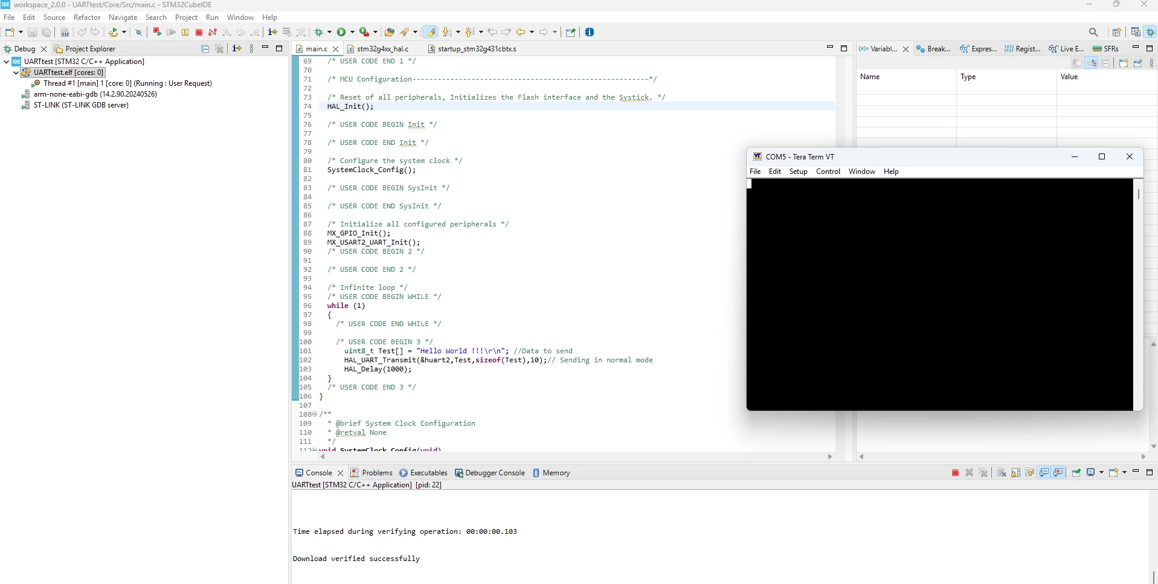The width and height of the screenshot is (1158, 584).
Task: Toggle Instruction Stepping Mode icon
Action: point(272,32)
